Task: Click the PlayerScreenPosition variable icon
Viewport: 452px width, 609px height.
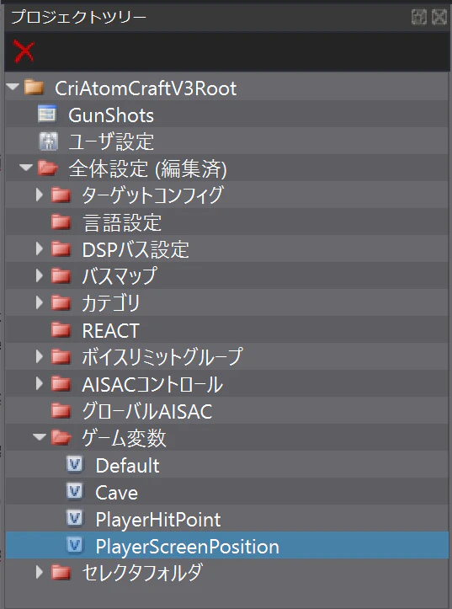Action: (75, 545)
